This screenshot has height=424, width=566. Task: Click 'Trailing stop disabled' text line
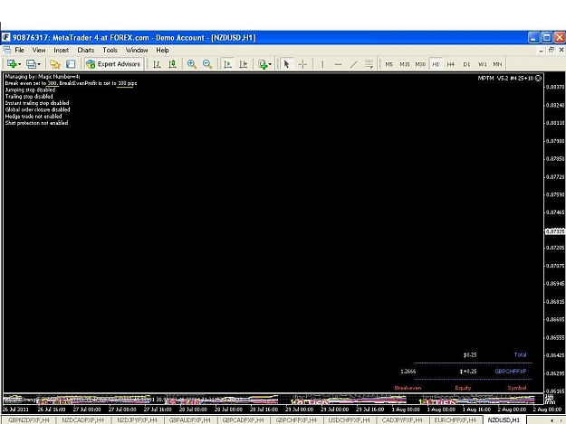[x=29, y=97]
